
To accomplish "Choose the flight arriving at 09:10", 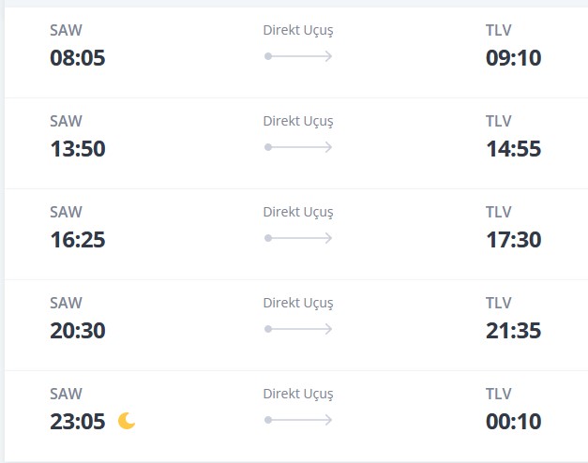I will point(513,58).
